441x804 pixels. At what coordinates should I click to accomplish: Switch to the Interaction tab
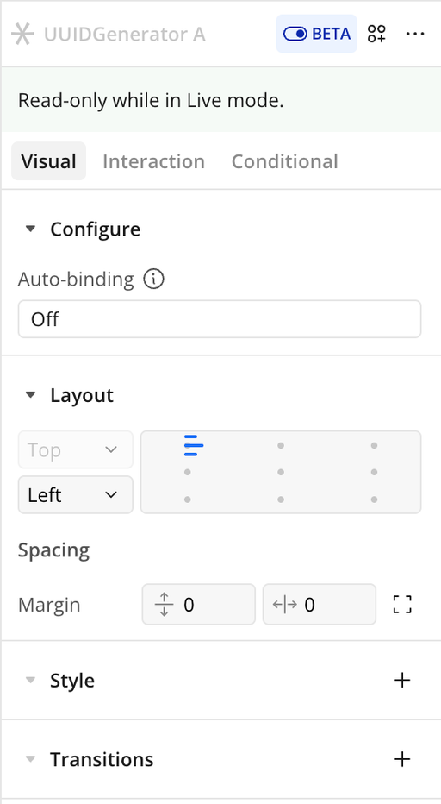tap(153, 161)
